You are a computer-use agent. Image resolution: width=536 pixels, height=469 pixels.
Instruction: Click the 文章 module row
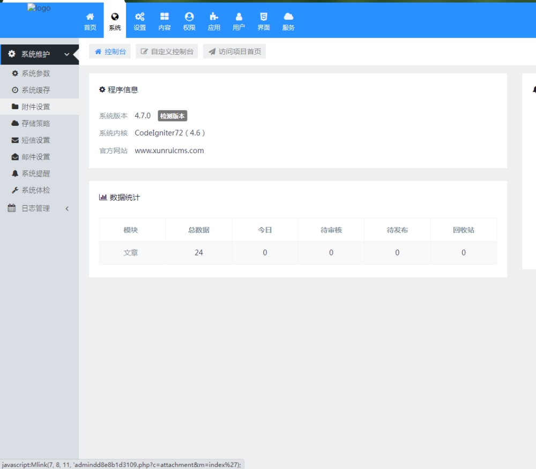pos(297,253)
